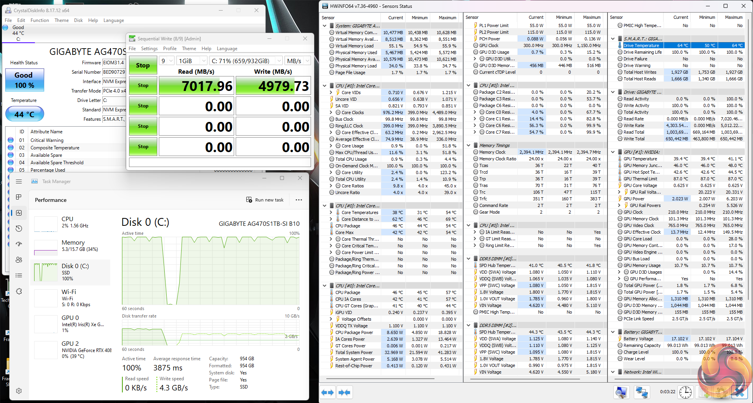Click Run new task button
Screen dimensions: 753x403
pos(265,200)
